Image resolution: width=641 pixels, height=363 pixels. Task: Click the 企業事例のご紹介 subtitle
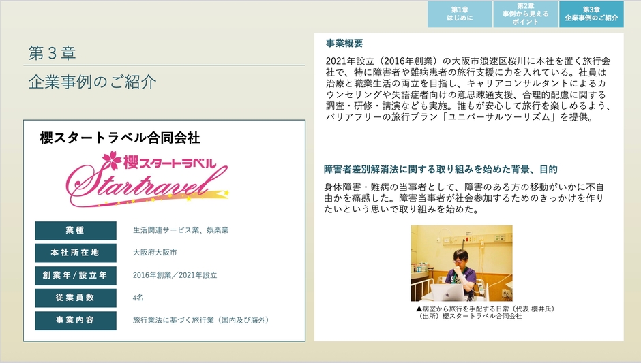click(92, 82)
